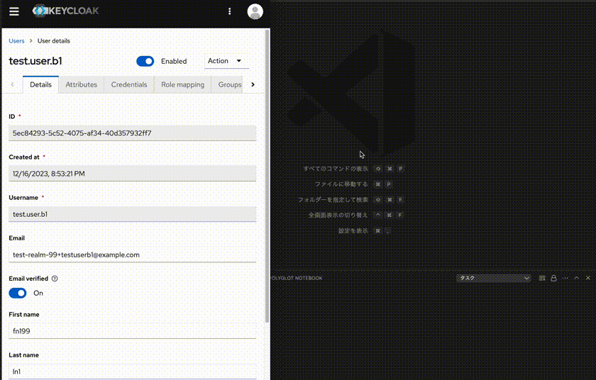Image resolution: width=596 pixels, height=380 pixels.
Task: Focus the Email input field
Action: pos(132,255)
